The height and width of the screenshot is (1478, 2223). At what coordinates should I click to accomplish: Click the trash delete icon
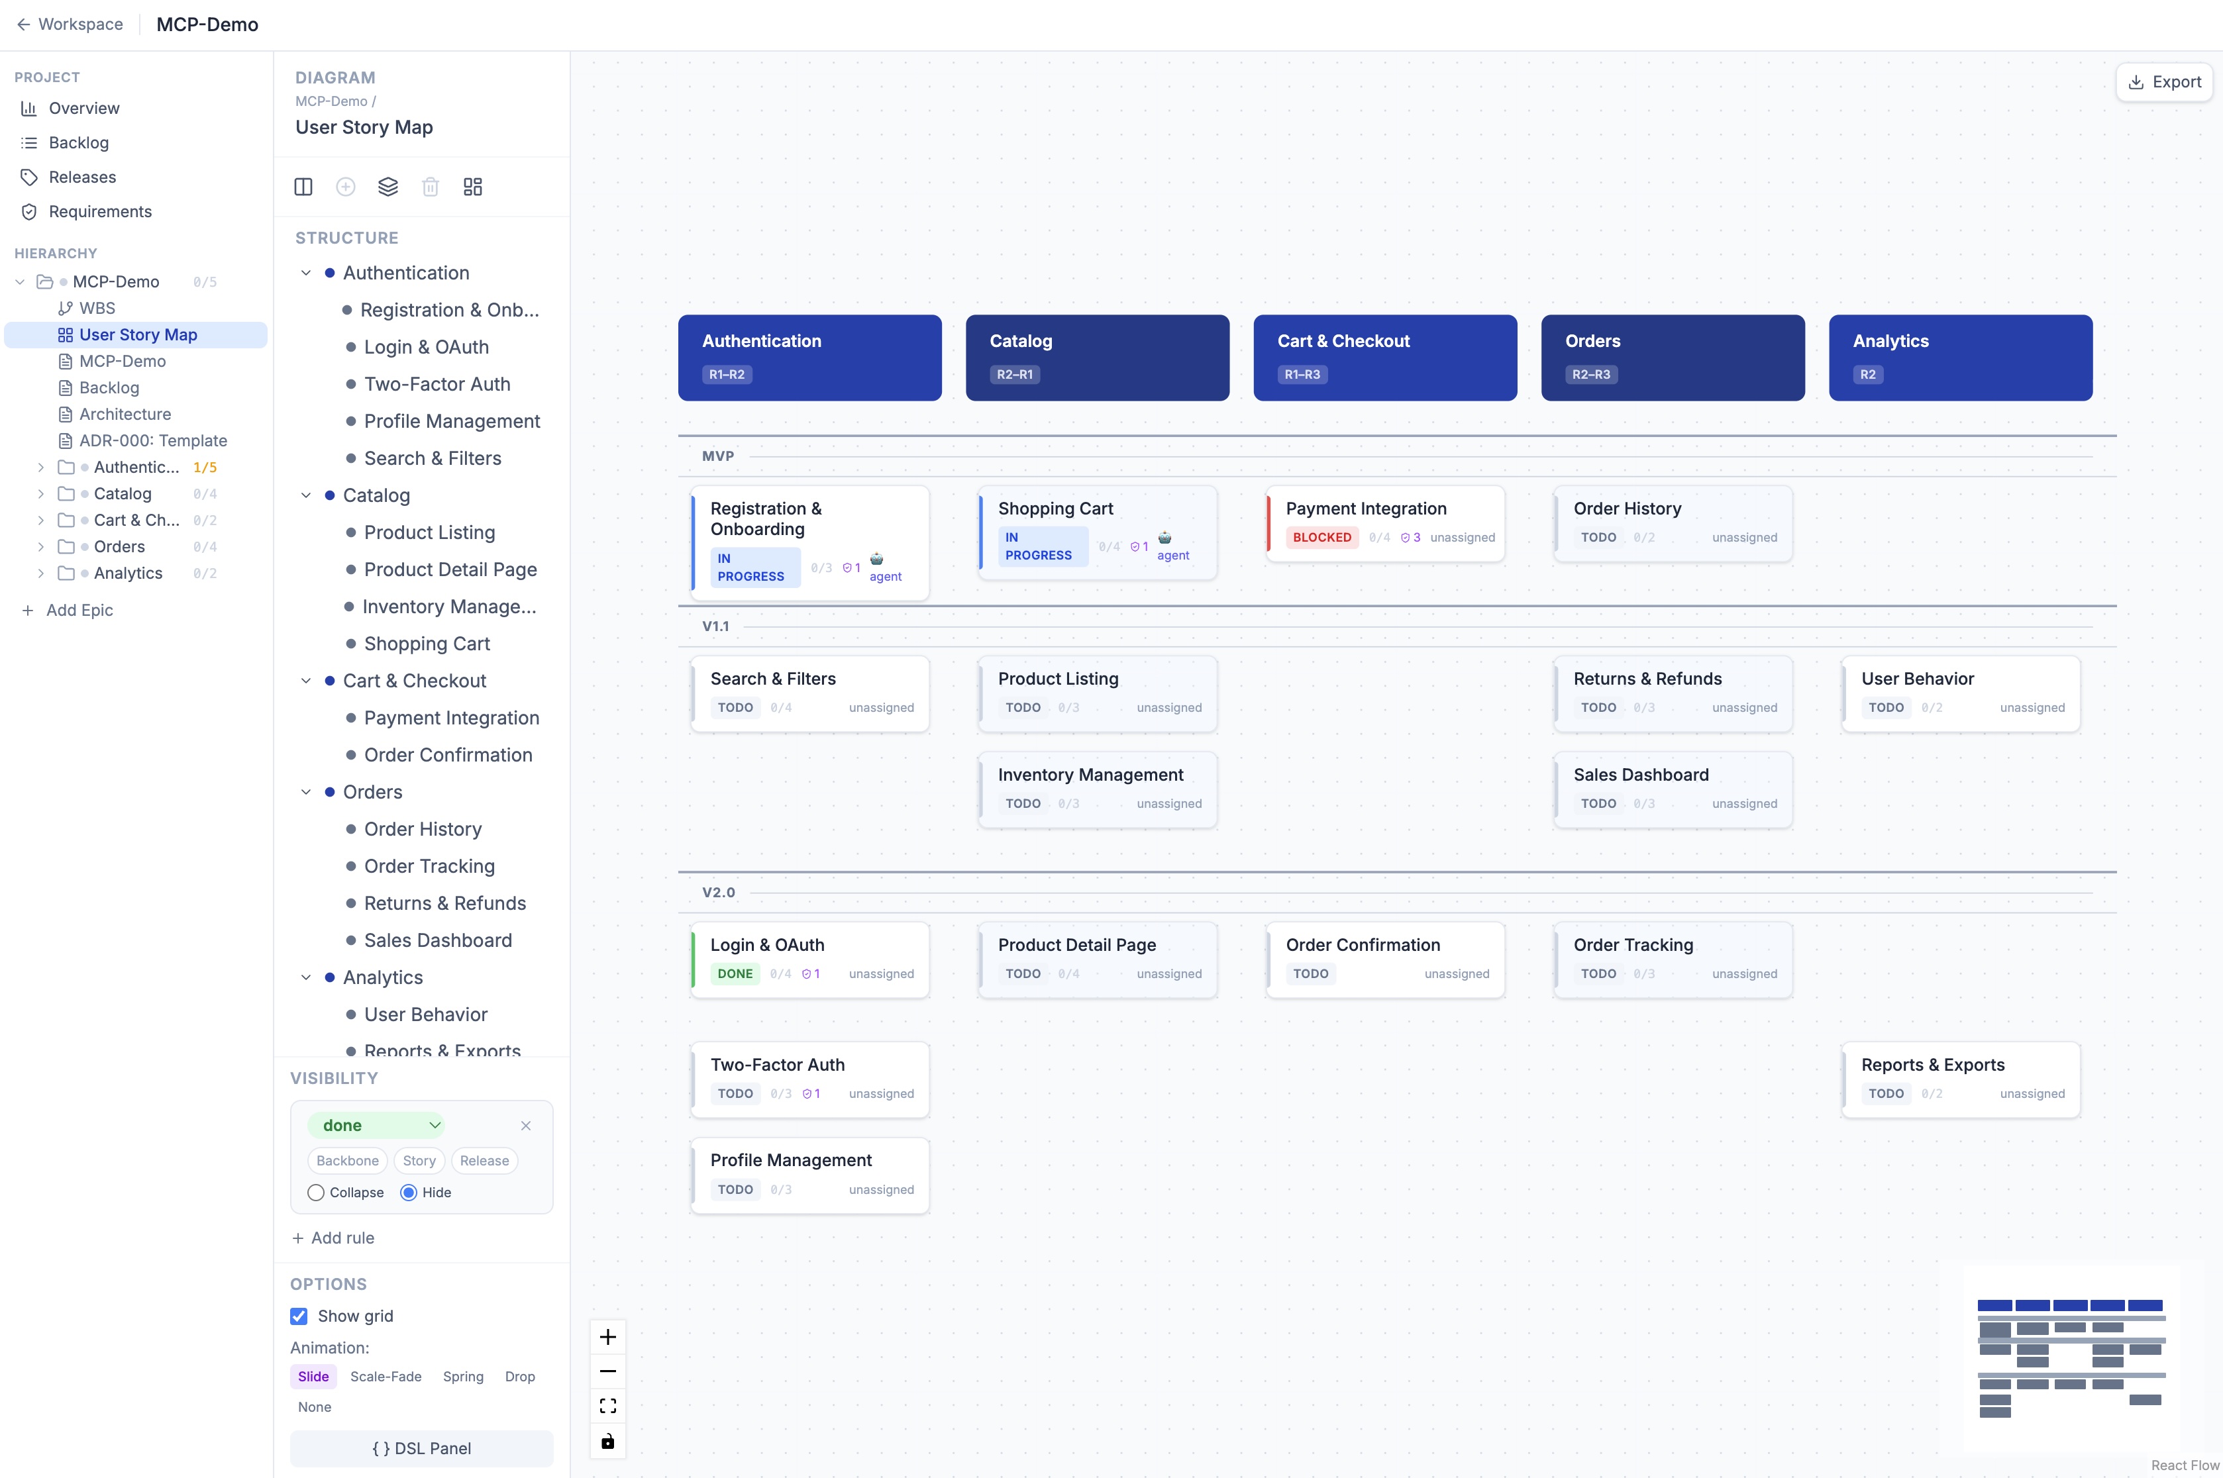tap(430, 187)
